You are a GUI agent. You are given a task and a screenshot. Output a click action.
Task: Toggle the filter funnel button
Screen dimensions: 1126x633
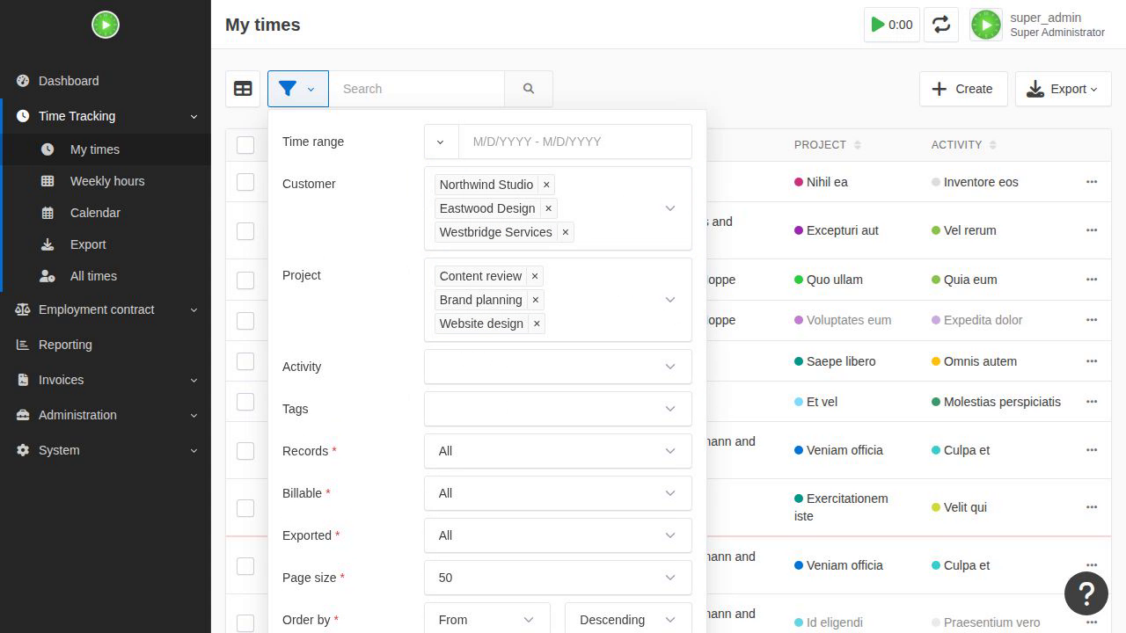click(297, 89)
